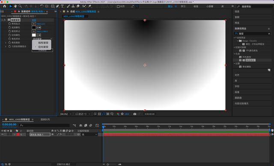Click the graph editor icon in timeline
The height and width of the screenshot is (166, 274).
coord(97,125)
